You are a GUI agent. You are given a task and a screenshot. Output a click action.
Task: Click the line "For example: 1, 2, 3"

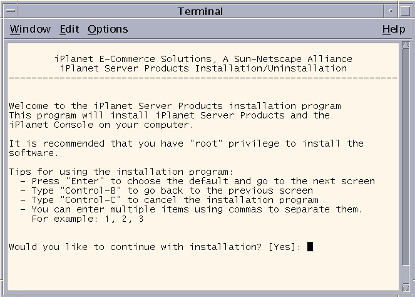[88, 219]
